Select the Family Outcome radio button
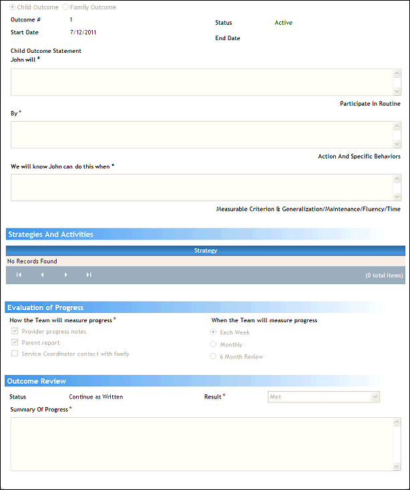Screen dimensions: 410x490 pos(65,7)
